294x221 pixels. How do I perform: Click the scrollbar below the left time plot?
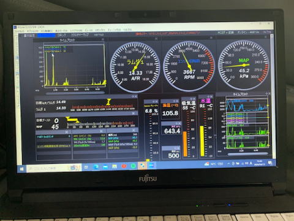click(x=75, y=93)
